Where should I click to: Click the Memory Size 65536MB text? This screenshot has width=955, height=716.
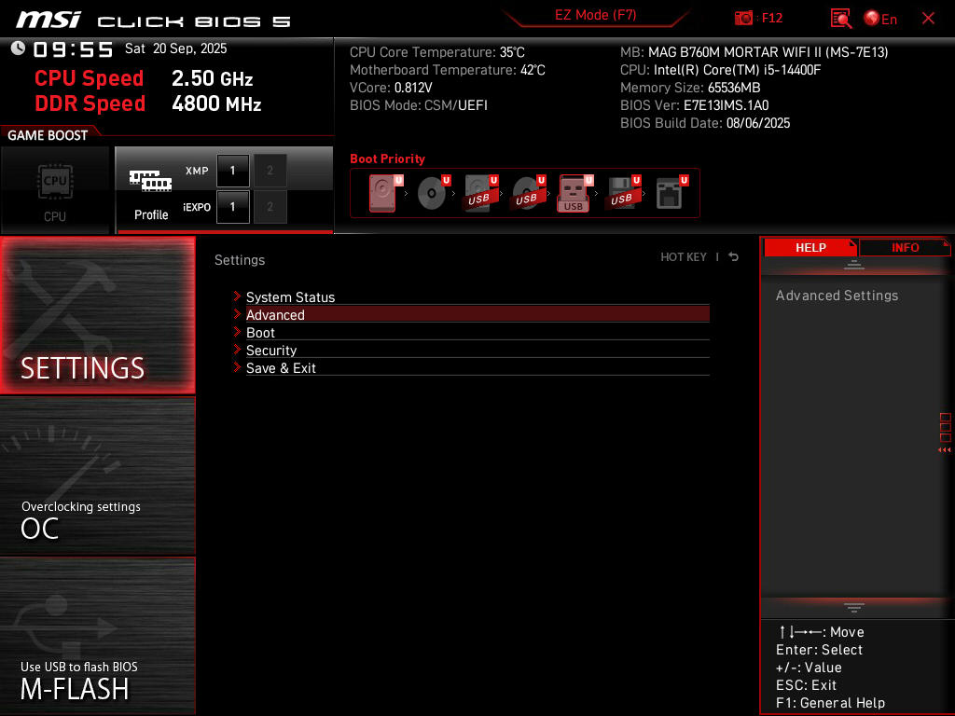coord(690,88)
